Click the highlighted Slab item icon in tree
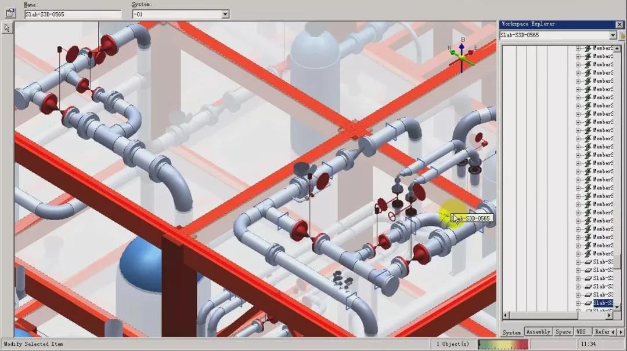The image size is (627, 351). [x=588, y=303]
